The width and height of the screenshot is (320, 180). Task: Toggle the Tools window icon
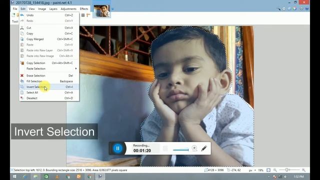tap(278, 9)
